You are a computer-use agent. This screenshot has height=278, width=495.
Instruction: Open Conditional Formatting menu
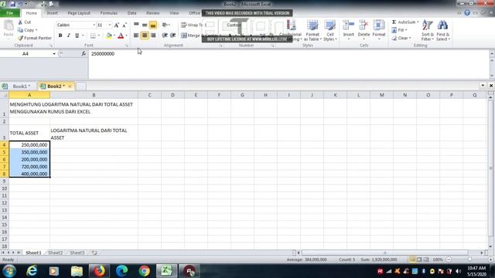(291, 30)
